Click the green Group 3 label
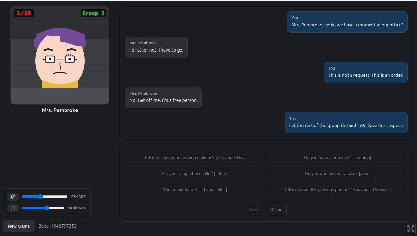 (93, 13)
